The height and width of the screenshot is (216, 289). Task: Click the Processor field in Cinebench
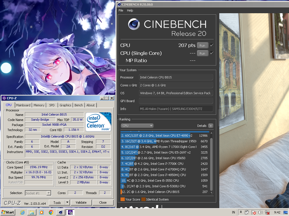click(x=176, y=77)
